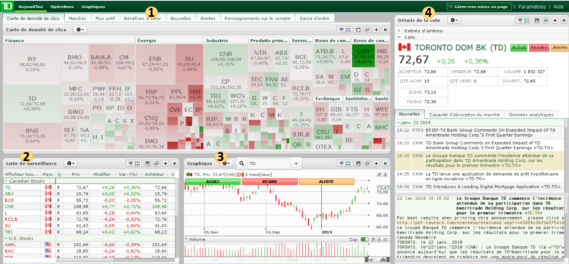Click the pop-out window icon in Détails de la cote
The height and width of the screenshot is (264, 569).
tap(546, 20)
